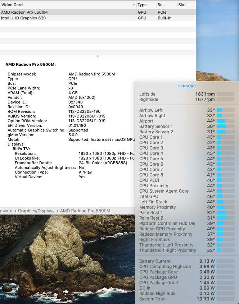This screenshot has width=239, height=304.
Task: Click the CPU Package Core power row
Action: tap(187, 272)
